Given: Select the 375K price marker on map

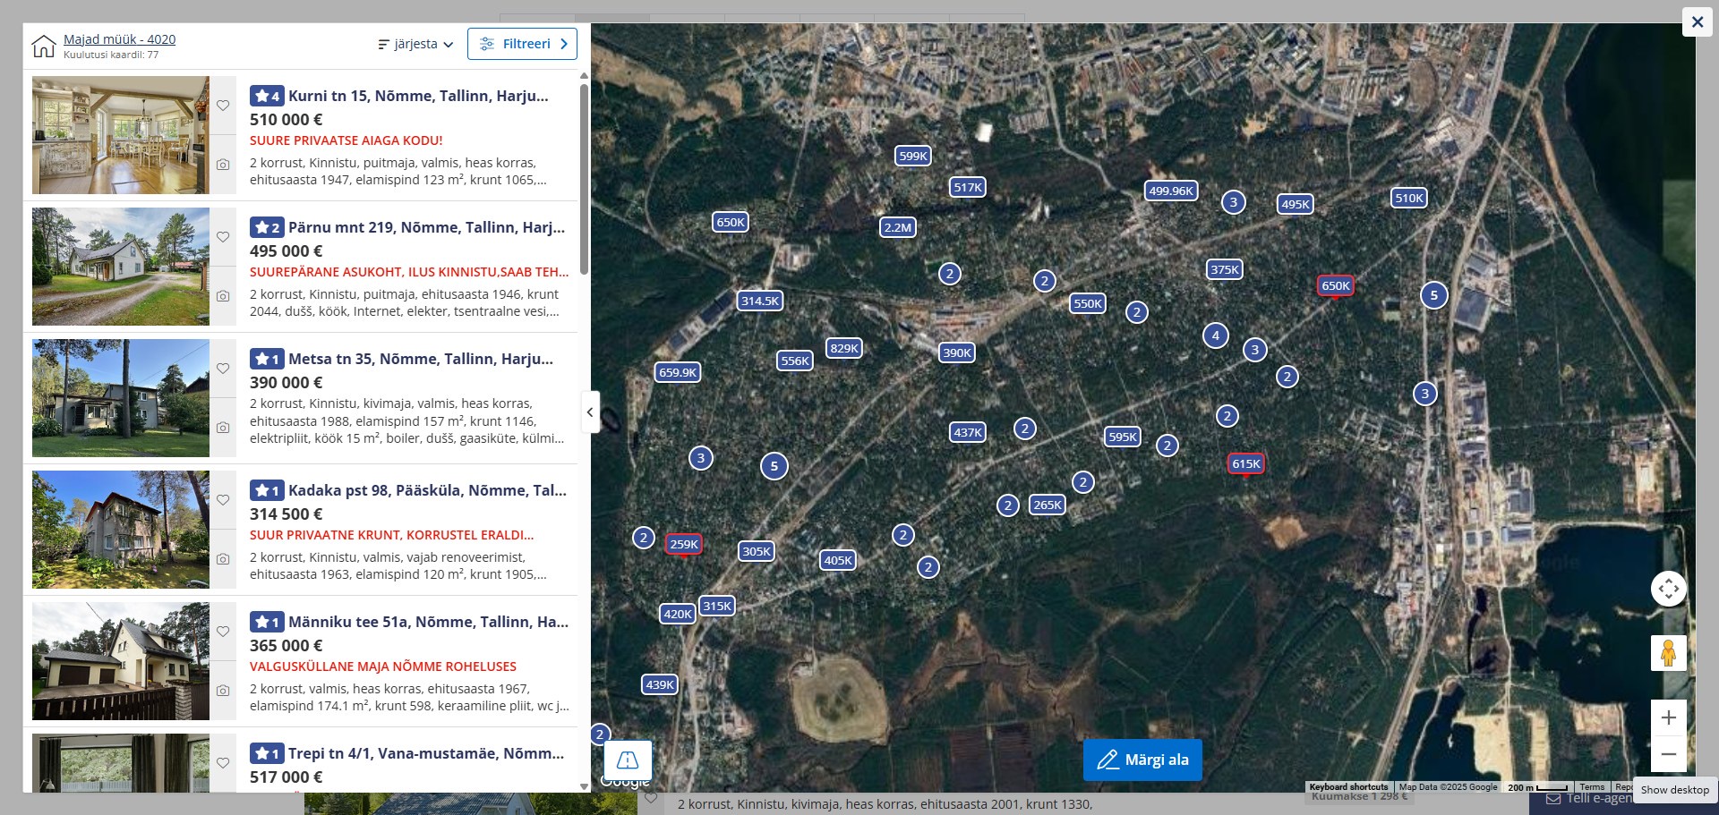Looking at the screenshot, I should pyautogui.click(x=1225, y=269).
